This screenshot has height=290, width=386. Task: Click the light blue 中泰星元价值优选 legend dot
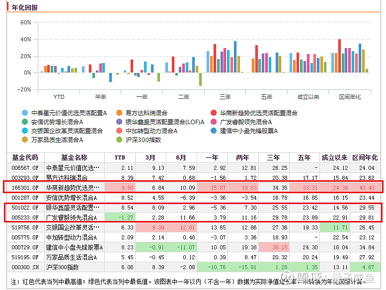(x=25, y=113)
